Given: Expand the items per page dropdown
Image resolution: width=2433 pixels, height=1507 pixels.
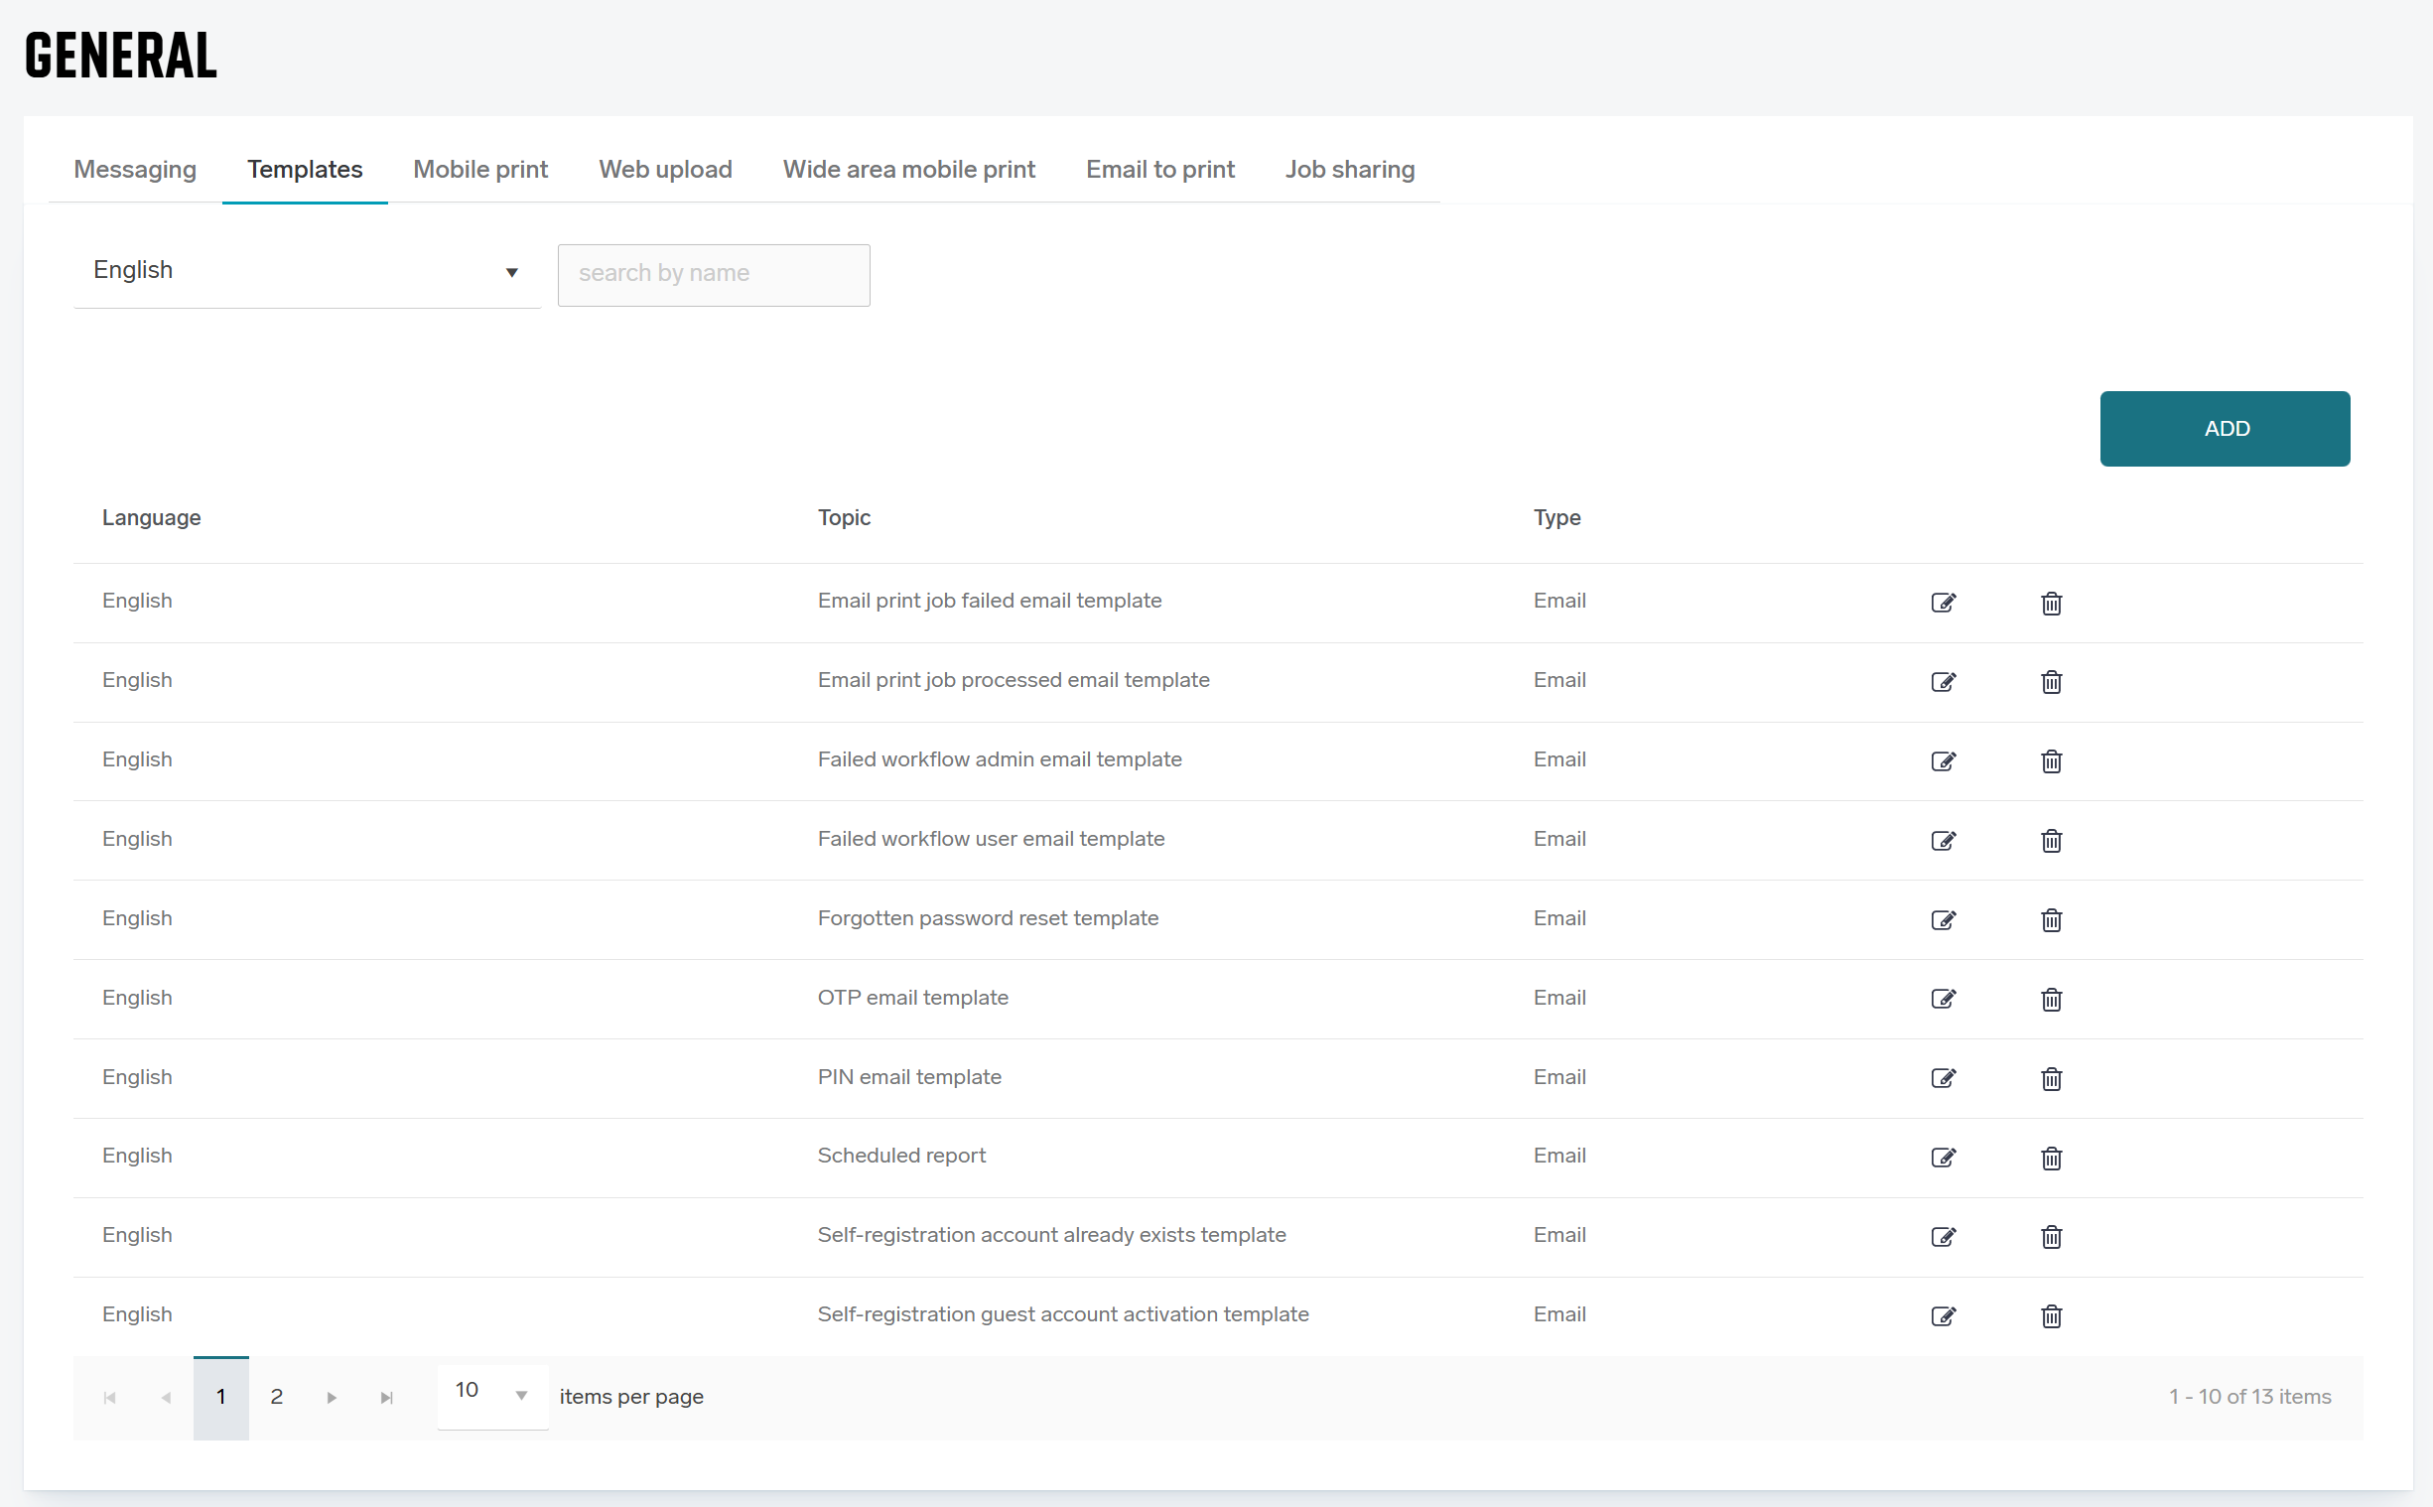Looking at the screenshot, I should click(520, 1396).
